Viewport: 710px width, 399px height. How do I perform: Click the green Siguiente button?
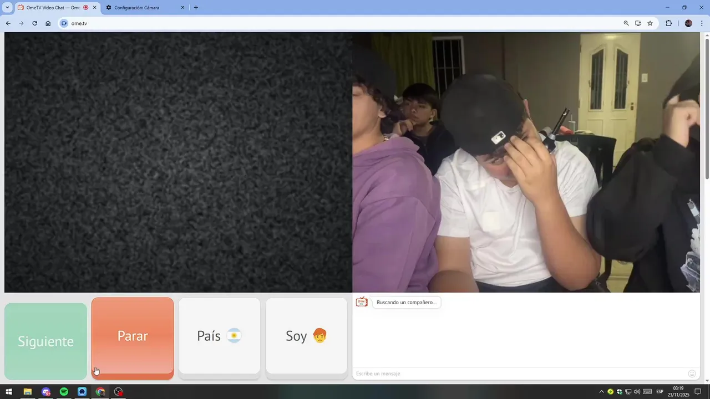(x=45, y=341)
